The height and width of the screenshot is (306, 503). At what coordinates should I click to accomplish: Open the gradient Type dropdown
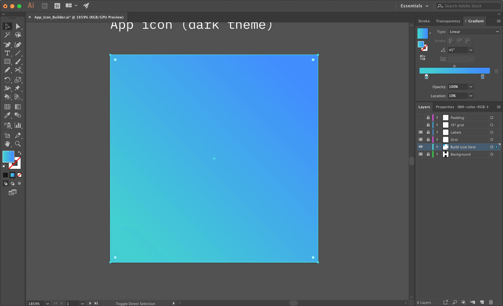tap(474, 31)
